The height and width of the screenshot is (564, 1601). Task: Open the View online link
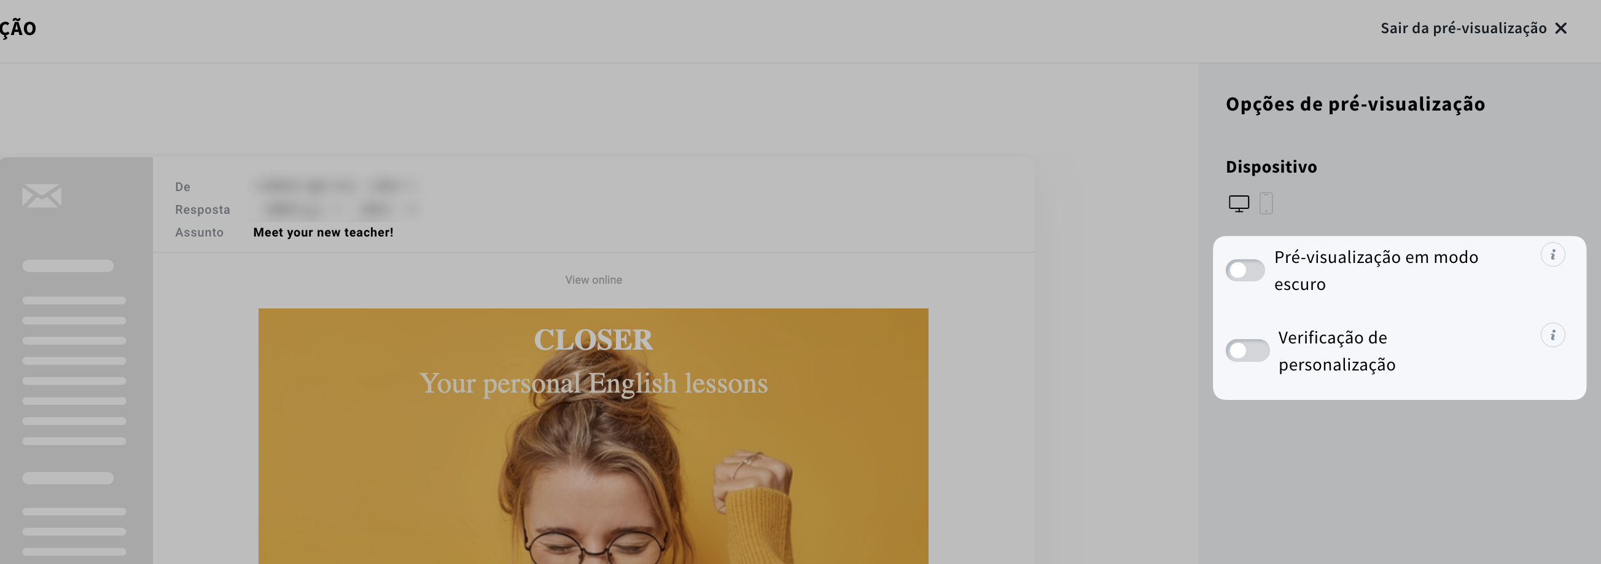pyautogui.click(x=593, y=280)
